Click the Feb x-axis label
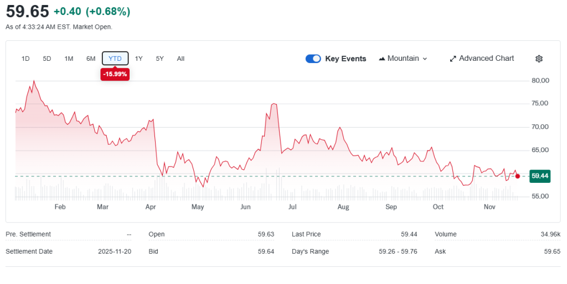 [60, 207]
